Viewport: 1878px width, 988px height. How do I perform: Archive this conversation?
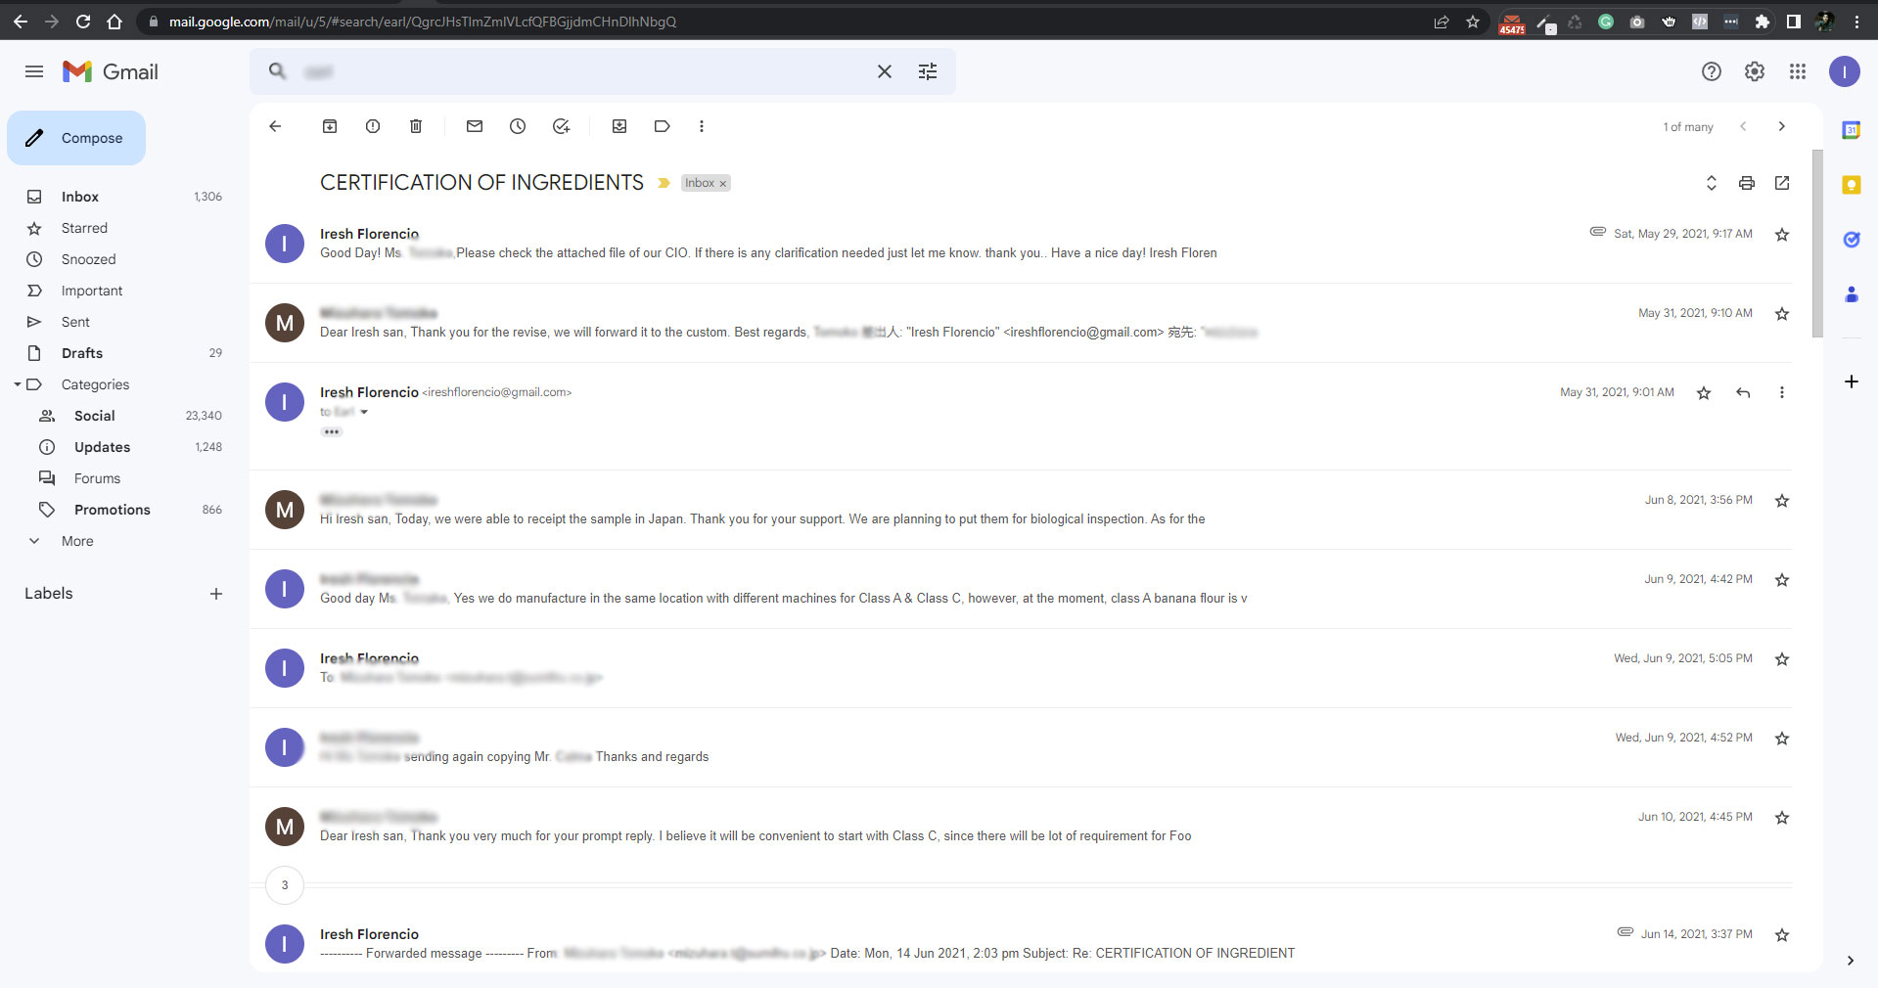click(330, 126)
